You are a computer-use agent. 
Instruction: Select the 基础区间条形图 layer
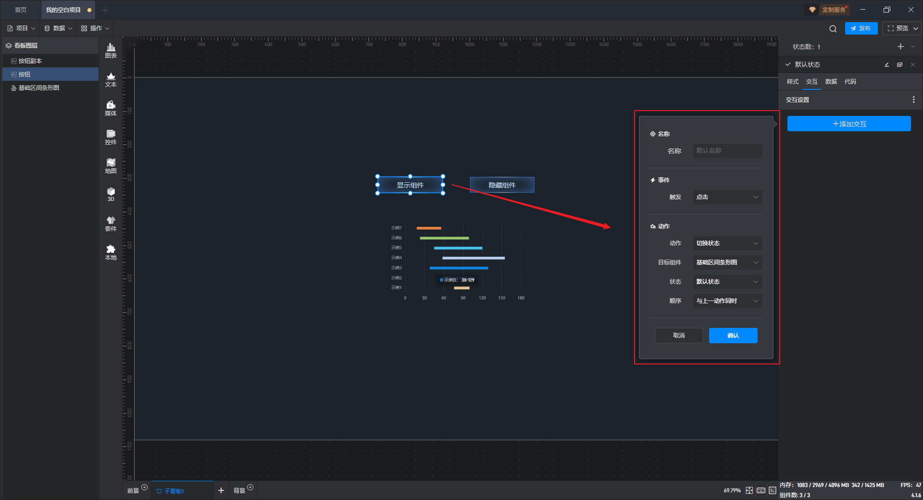tap(38, 88)
